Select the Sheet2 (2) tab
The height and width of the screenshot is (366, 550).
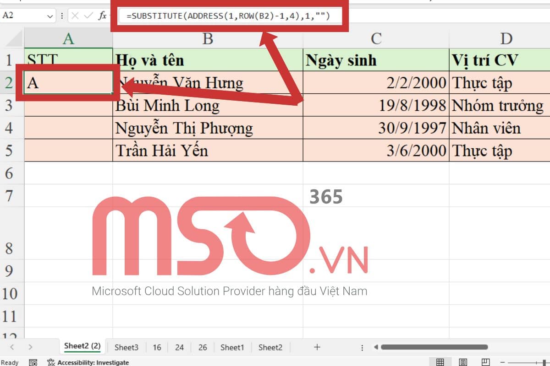[x=82, y=346]
